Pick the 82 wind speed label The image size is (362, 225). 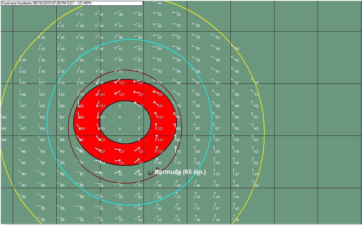pos(82,106)
